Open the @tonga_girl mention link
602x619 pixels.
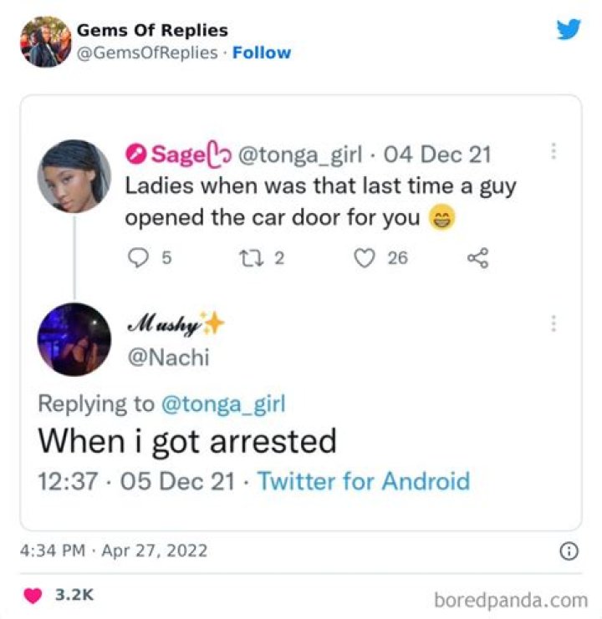pos(223,404)
